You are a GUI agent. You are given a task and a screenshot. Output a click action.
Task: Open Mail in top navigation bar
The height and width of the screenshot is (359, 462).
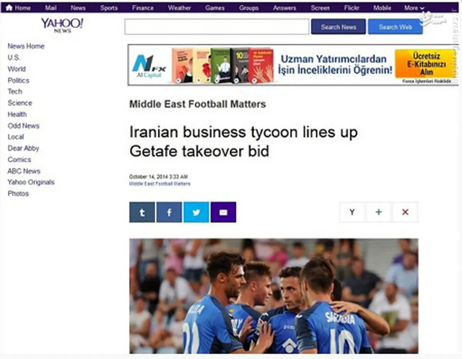51,8
